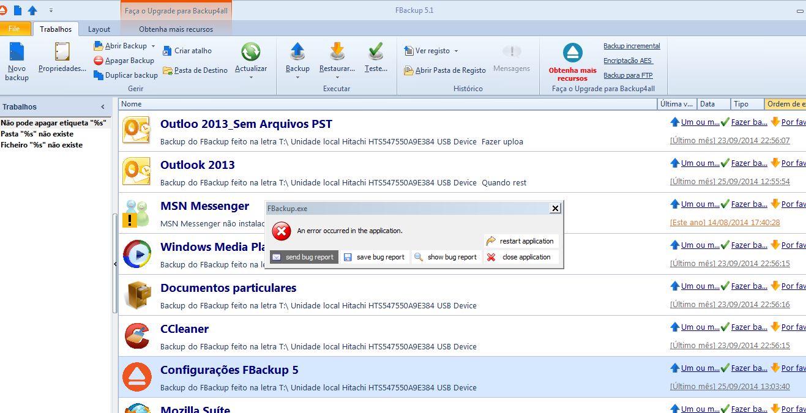Open Pasta de Destino
806x413 pixels.
click(x=195, y=70)
